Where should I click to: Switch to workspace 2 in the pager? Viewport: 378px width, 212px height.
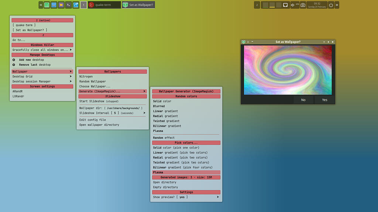coord(272,5)
